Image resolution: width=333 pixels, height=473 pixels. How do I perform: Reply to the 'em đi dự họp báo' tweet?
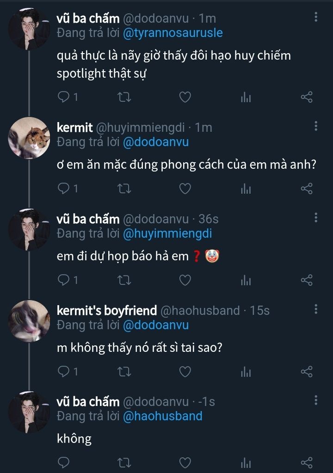[64, 280]
